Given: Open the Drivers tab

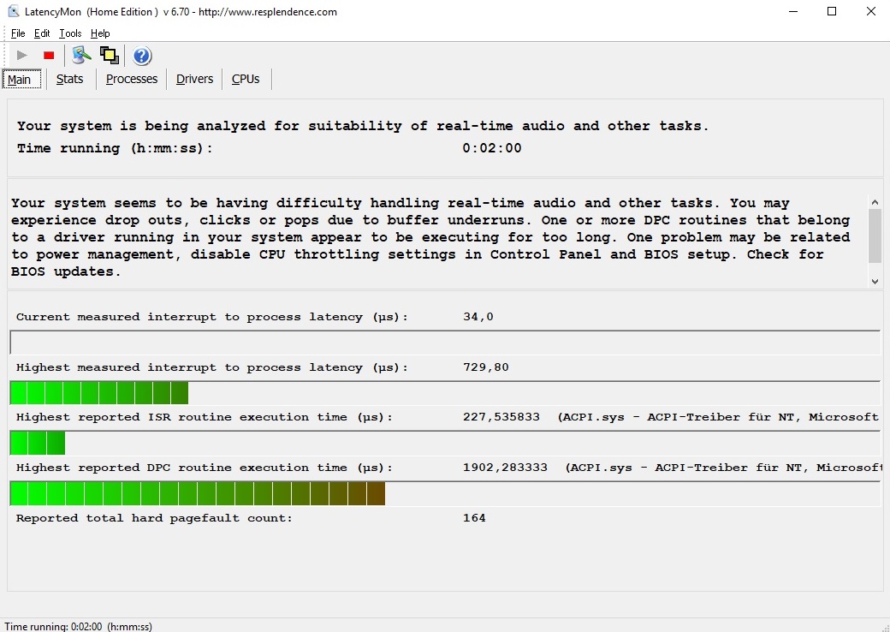Looking at the screenshot, I should (x=194, y=79).
